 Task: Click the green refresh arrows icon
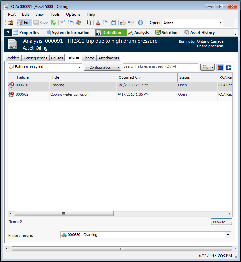(53, 23)
